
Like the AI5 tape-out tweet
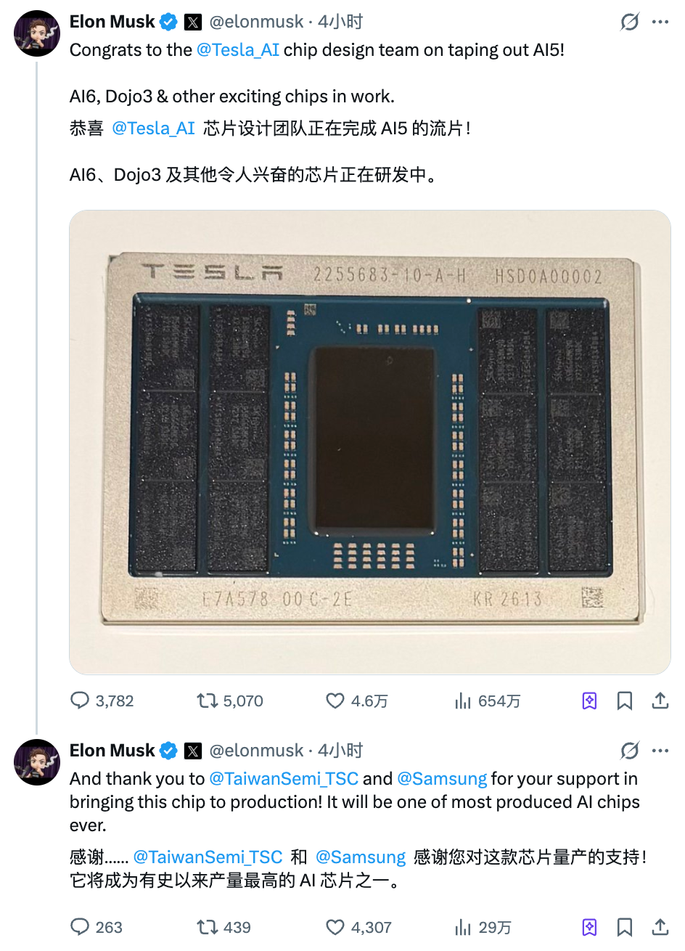click(x=335, y=701)
